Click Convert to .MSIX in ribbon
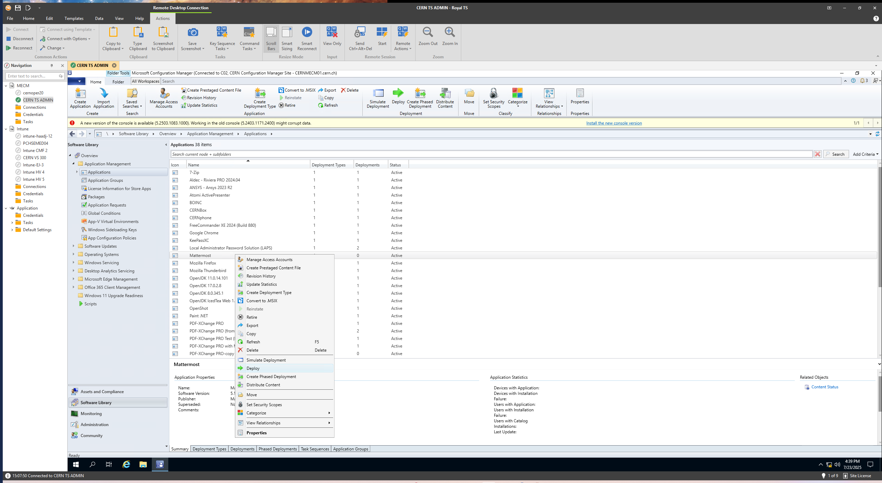The height and width of the screenshot is (483, 882). (x=297, y=90)
